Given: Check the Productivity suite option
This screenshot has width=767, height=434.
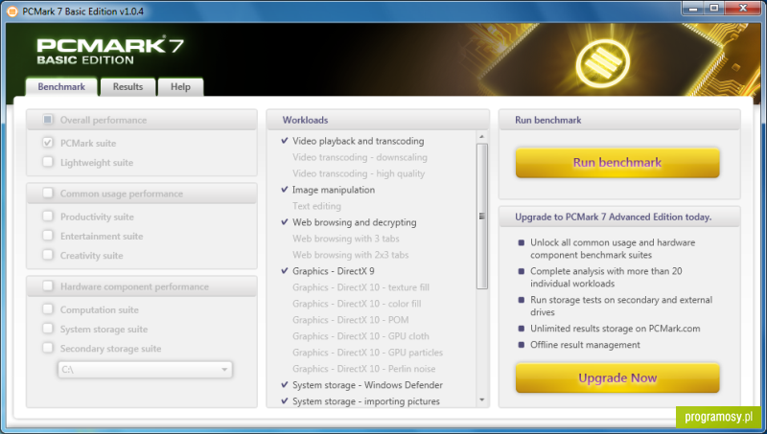Looking at the screenshot, I should pyautogui.click(x=47, y=216).
